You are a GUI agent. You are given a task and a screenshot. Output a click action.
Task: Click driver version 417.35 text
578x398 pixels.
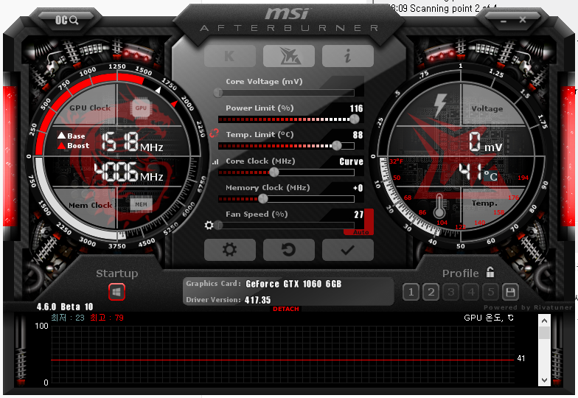(258, 300)
